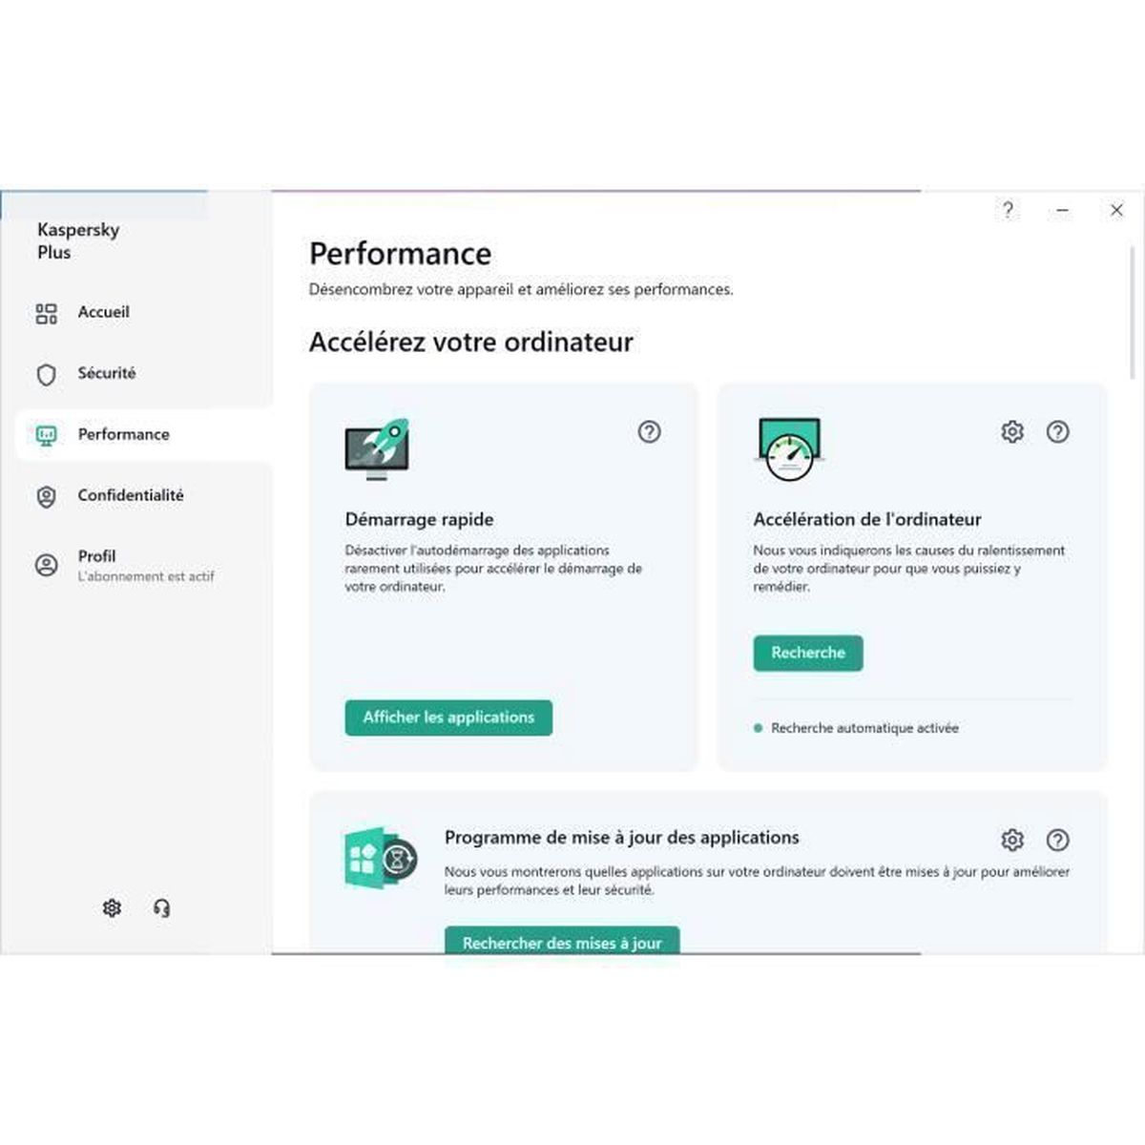
Task: Click the speedometer icon for Accélération
Action: coord(789,450)
